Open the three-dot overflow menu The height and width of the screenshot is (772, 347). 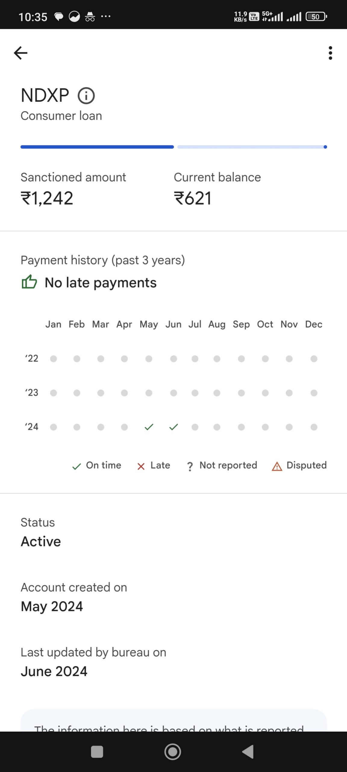pyautogui.click(x=330, y=53)
